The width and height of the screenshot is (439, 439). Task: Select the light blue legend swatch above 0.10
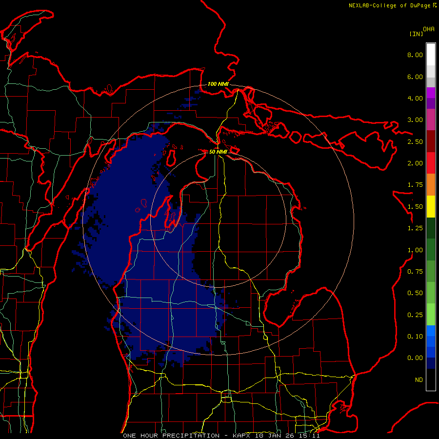[x=431, y=331]
